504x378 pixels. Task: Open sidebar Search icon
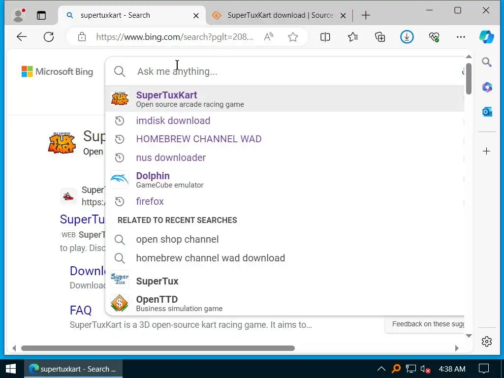tap(487, 62)
